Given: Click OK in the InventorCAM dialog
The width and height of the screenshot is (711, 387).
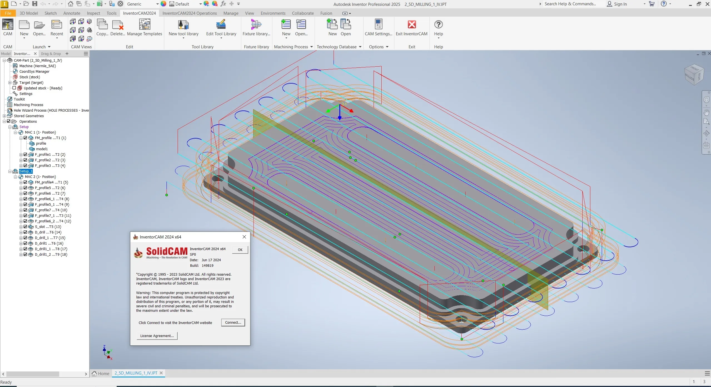Looking at the screenshot, I should tap(240, 250).
